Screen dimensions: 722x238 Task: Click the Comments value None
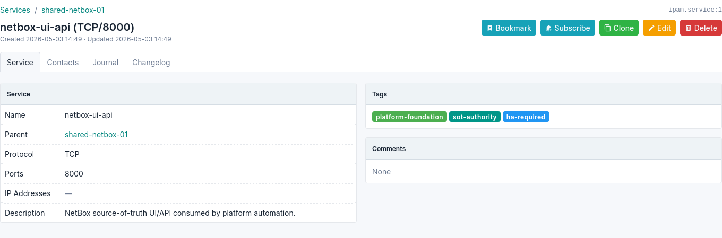(x=381, y=172)
